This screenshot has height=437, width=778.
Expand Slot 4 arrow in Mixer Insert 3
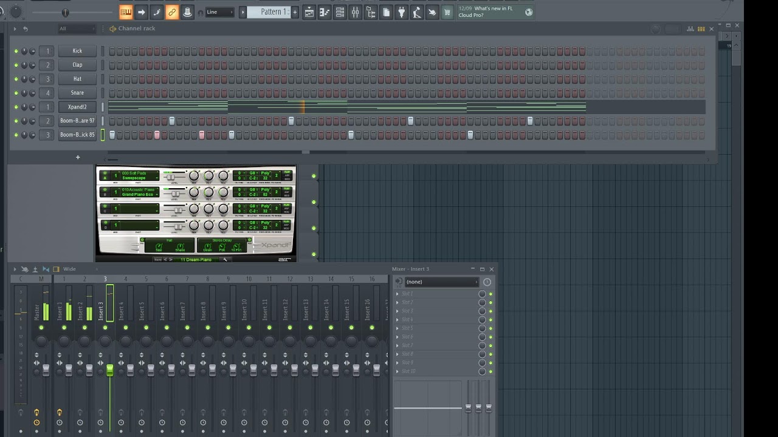(398, 319)
